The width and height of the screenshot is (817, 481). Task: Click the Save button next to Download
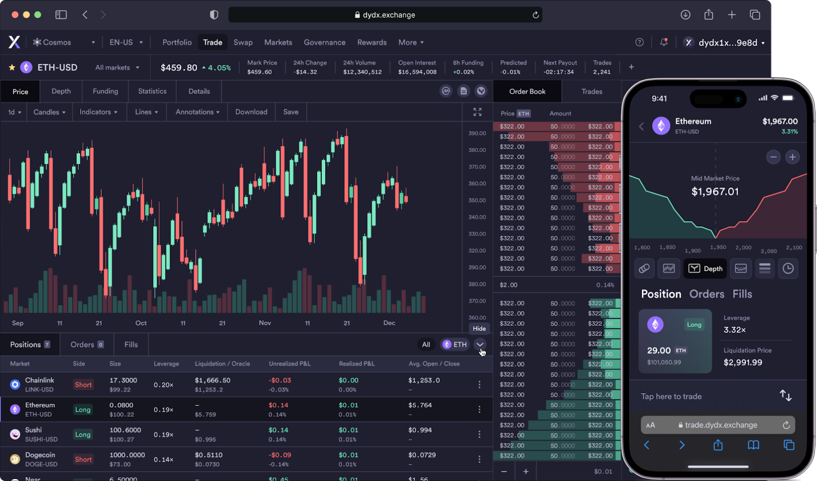(290, 112)
